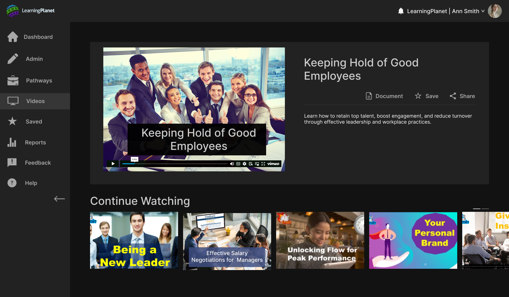Play the Keeping Hold of Good Employees video

tap(113, 164)
